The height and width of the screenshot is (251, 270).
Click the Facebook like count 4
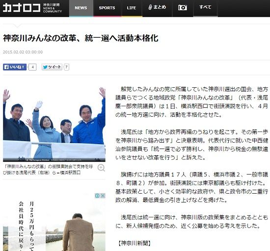[x=33, y=67]
